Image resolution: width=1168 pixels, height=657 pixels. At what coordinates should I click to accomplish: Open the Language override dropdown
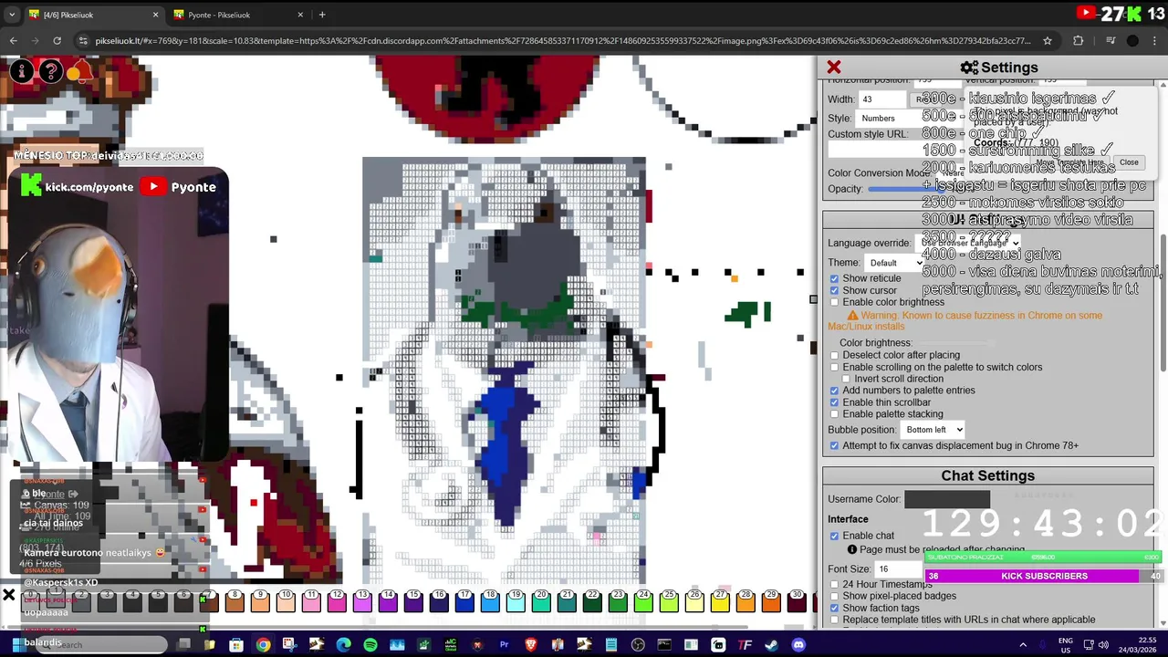tap(968, 243)
